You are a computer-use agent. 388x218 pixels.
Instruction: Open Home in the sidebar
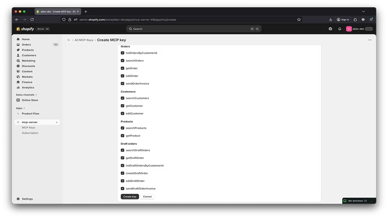pos(26,39)
